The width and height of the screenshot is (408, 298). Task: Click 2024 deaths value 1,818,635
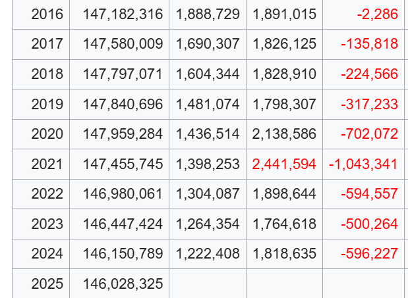pyautogui.click(x=284, y=254)
